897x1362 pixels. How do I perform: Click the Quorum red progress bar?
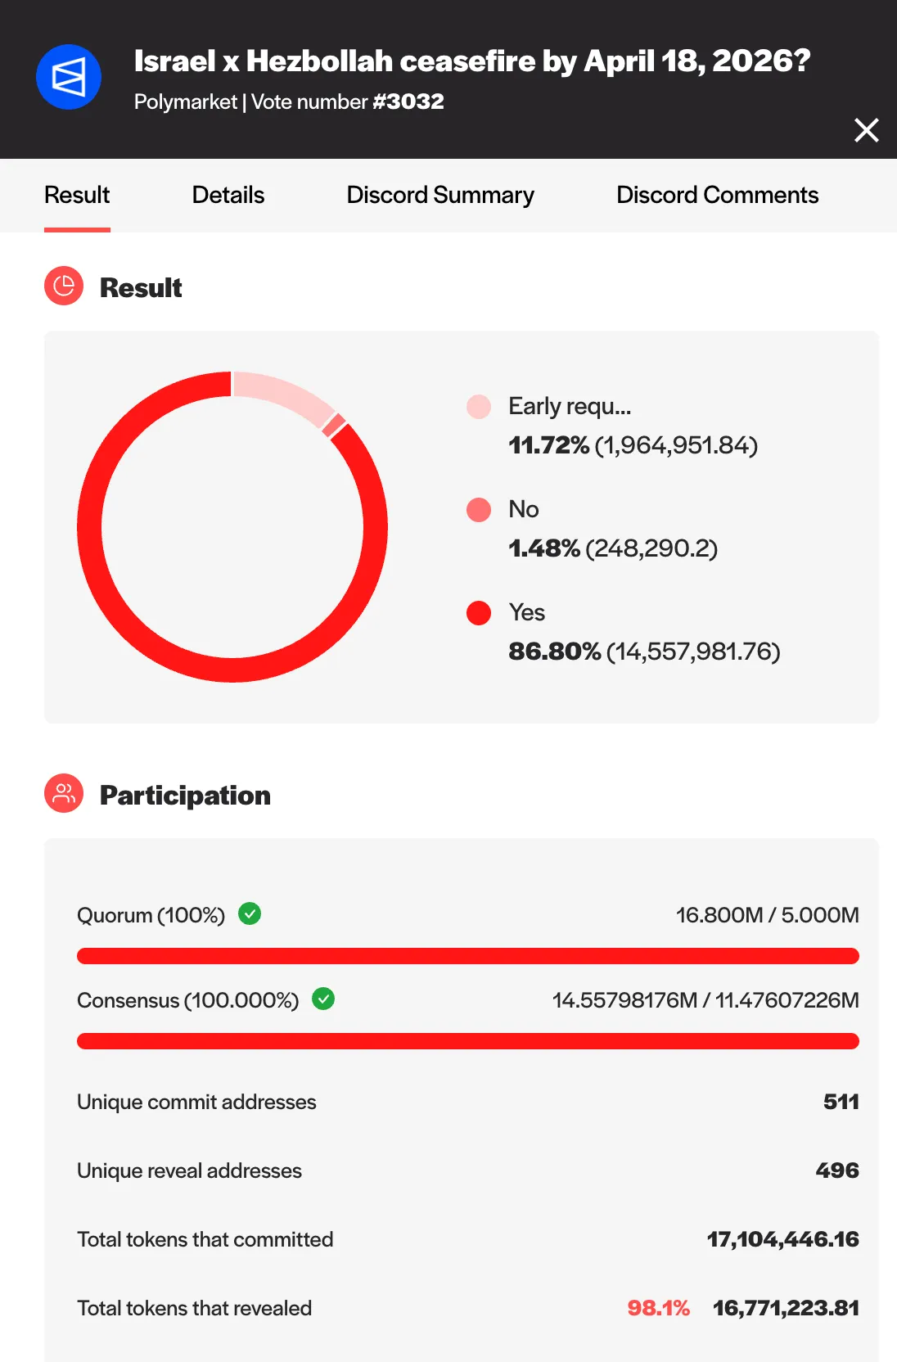[x=467, y=956]
